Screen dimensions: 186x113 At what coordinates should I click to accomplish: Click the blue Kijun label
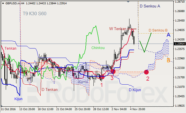(x=18, y=99)
